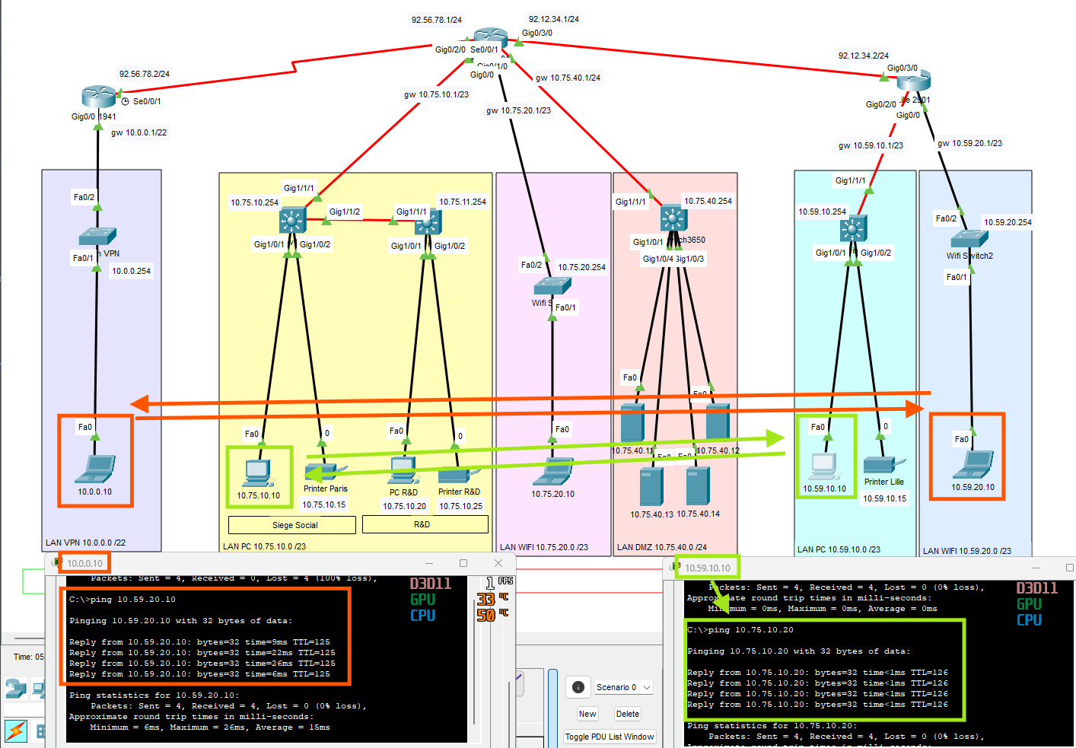Select the Siege Social PC 10.75.10.10

coord(258,473)
